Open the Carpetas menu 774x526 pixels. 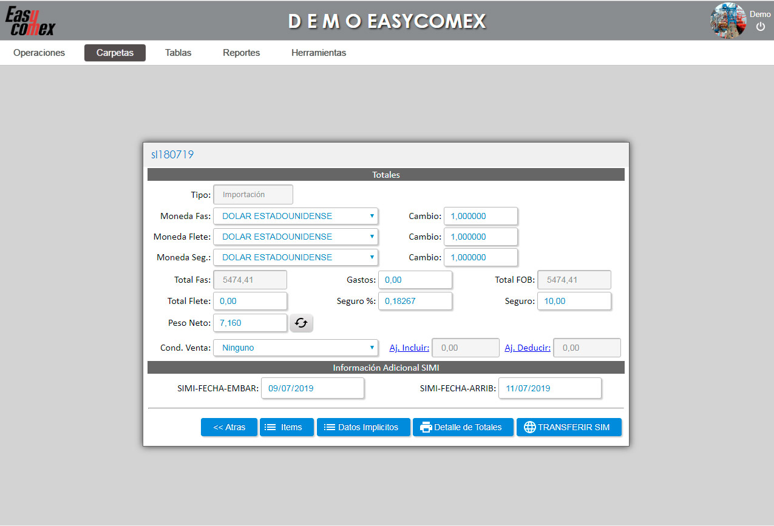coord(115,53)
